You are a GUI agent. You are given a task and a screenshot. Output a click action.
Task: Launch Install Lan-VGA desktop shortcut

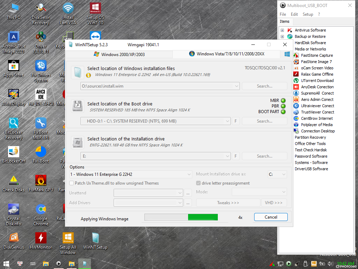click(68, 14)
